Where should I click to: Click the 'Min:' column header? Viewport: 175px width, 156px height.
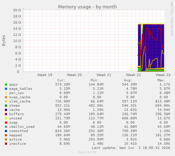click(x=95, y=80)
